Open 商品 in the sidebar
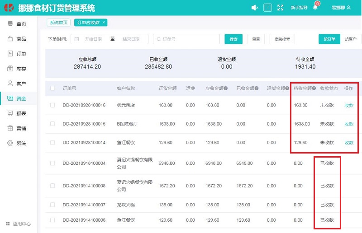362x233 pixels. pyautogui.click(x=18, y=39)
